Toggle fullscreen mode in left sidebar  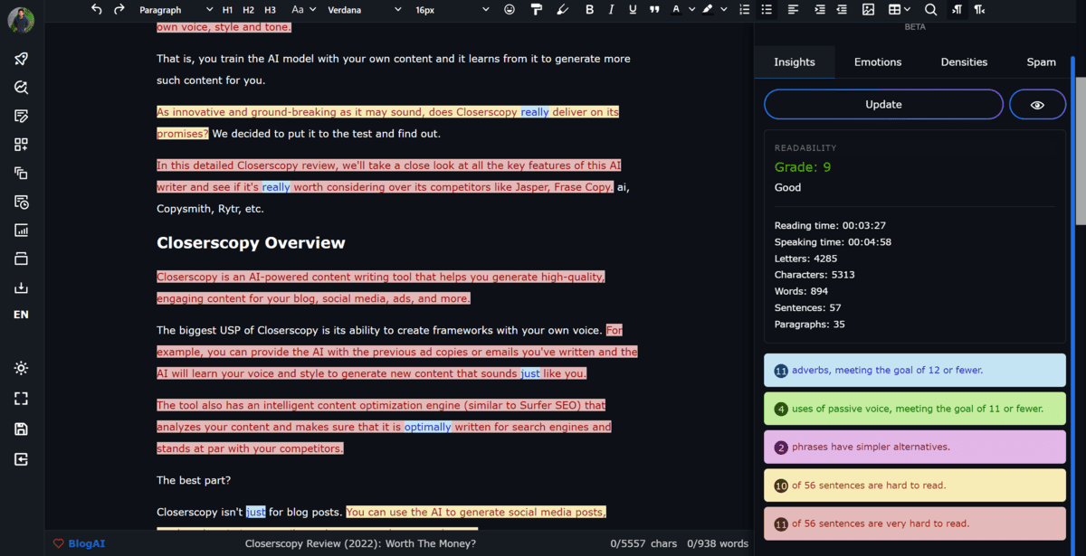(x=21, y=399)
